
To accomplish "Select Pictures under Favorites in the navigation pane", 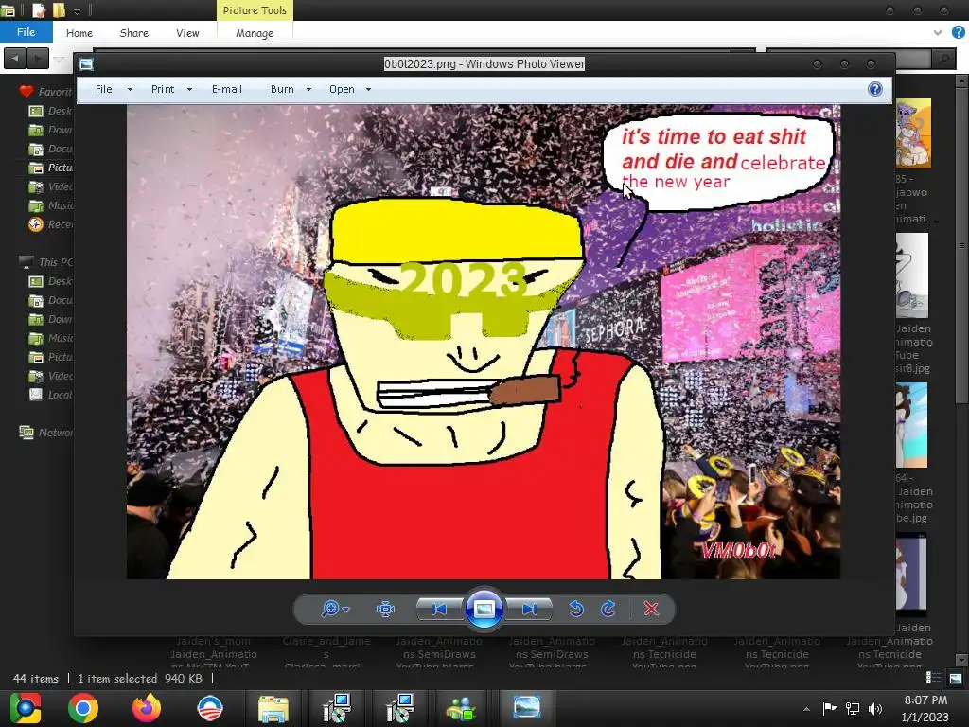I will click(51, 168).
